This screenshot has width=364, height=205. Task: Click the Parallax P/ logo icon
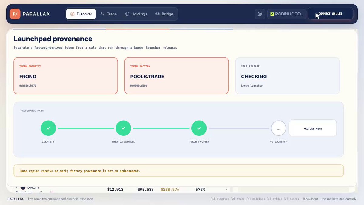tap(15, 14)
